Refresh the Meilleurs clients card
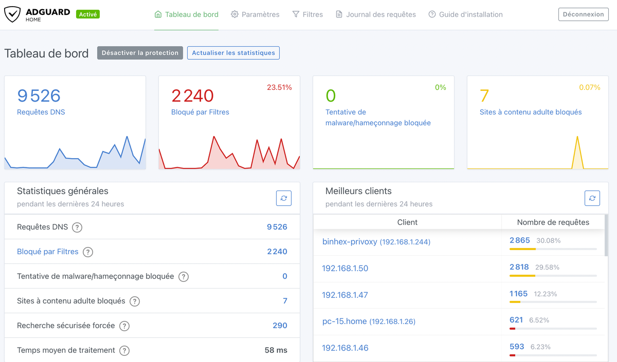 (592, 198)
